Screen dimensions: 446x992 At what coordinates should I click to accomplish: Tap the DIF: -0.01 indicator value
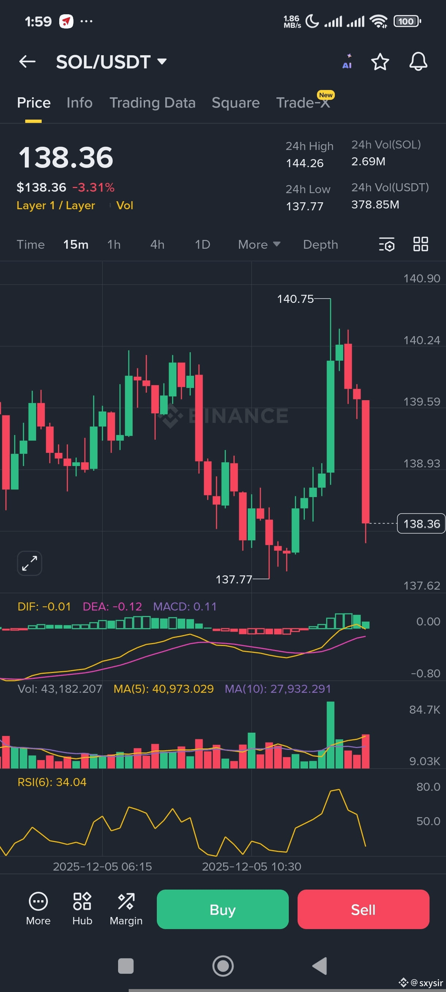[x=44, y=606]
